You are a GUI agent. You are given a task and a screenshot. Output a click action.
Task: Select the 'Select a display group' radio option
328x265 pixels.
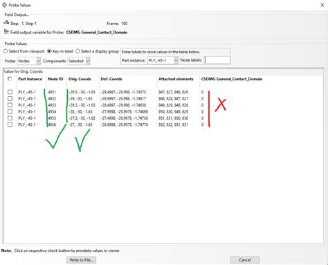click(x=78, y=51)
